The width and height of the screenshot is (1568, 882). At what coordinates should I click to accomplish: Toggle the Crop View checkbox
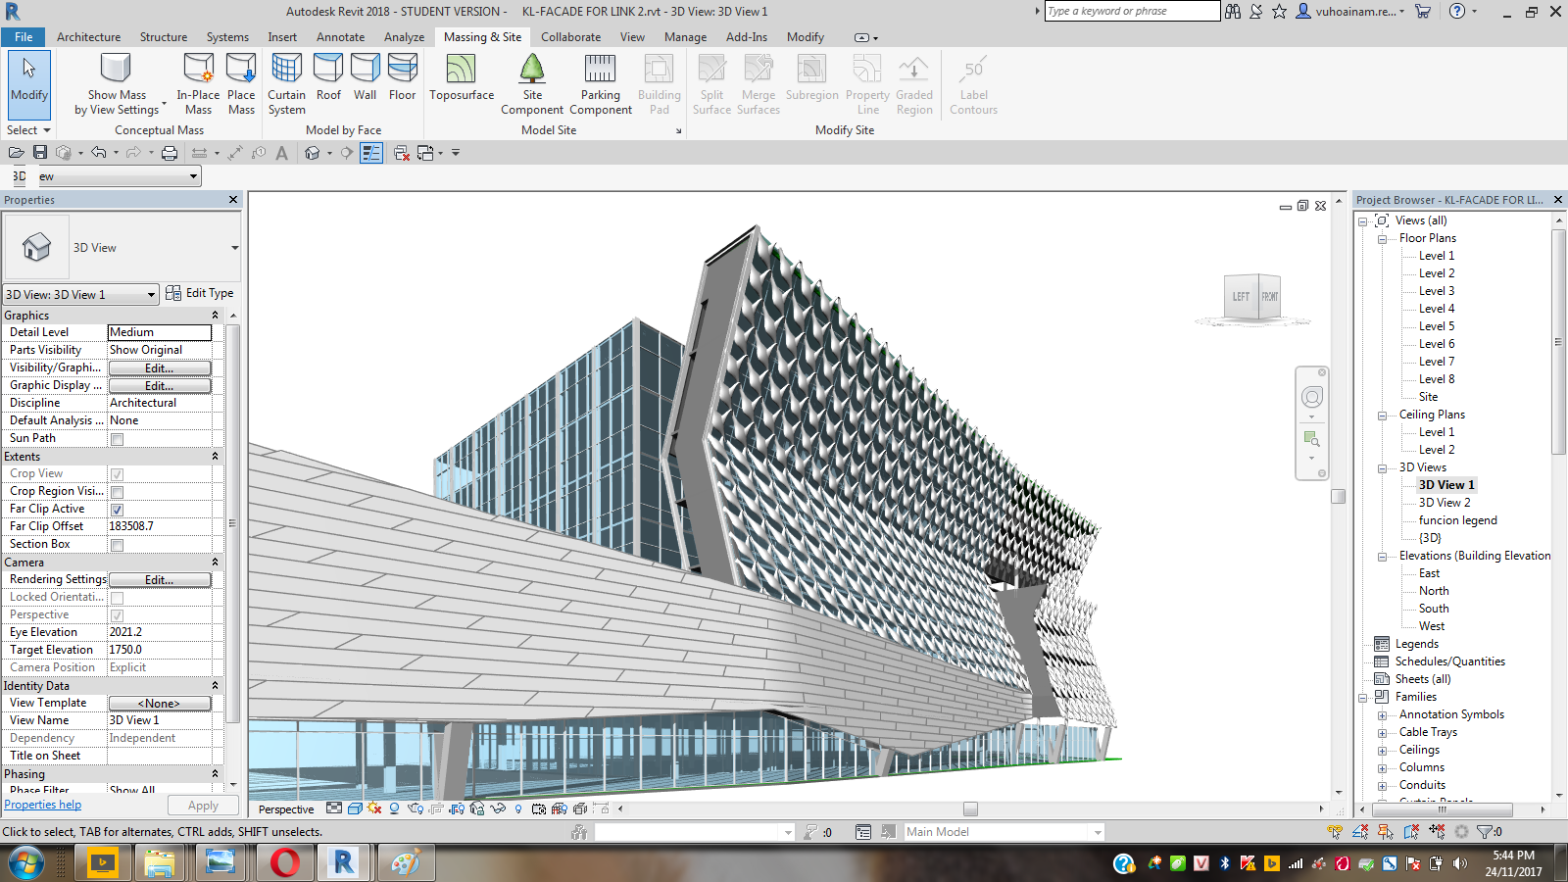(117, 474)
